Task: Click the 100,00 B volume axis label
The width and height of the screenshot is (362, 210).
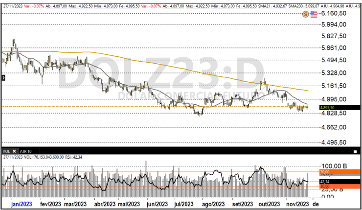Action: [334, 166]
